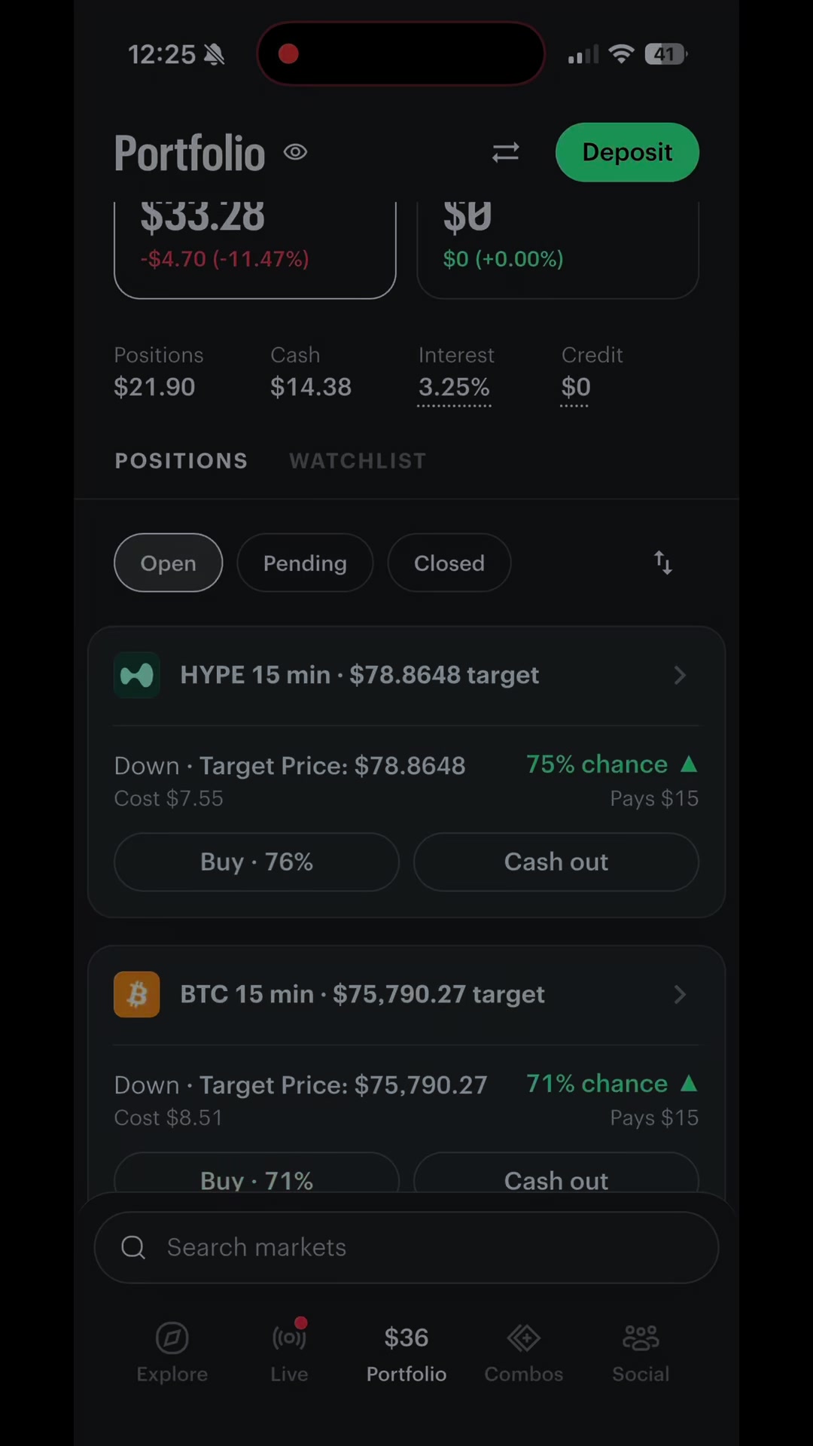
Task: Cash out the HYPE position
Action: click(x=556, y=862)
